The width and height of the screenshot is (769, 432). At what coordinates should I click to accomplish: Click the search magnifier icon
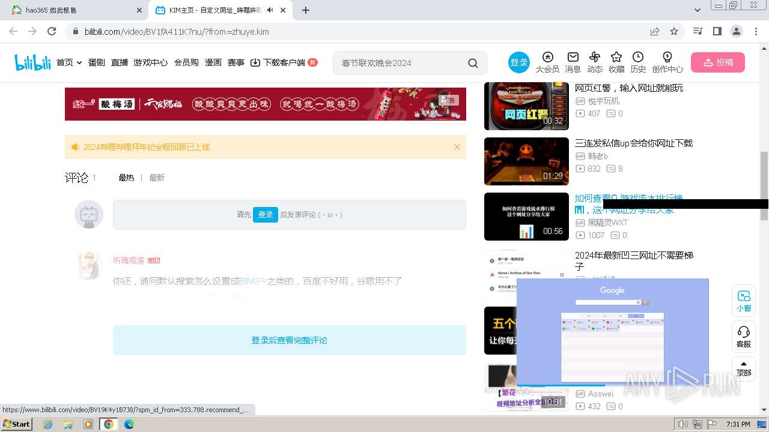pos(473,63)
